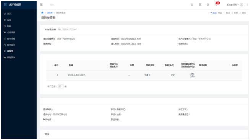Click the order number No.2019101700007
Screen dimensions: 250x140
click(67, 30)
